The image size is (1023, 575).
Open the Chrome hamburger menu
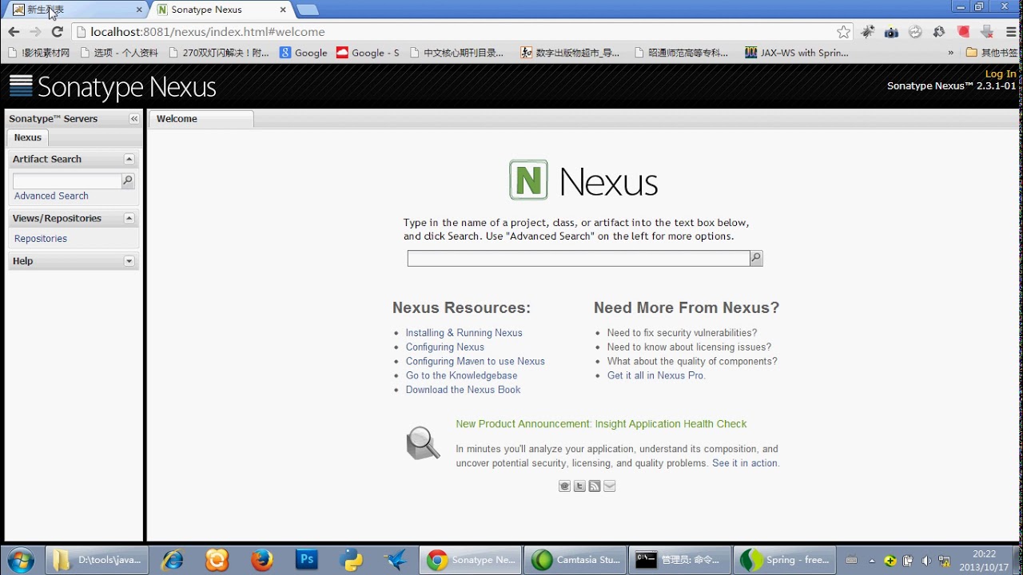point(1011,32)
